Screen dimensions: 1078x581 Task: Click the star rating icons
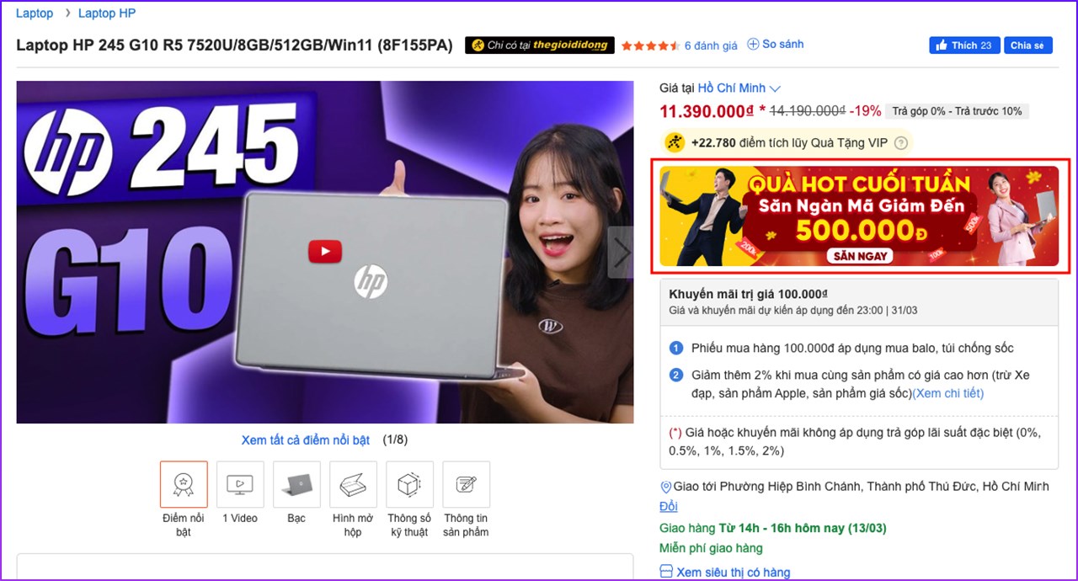(x=651, y=45)
